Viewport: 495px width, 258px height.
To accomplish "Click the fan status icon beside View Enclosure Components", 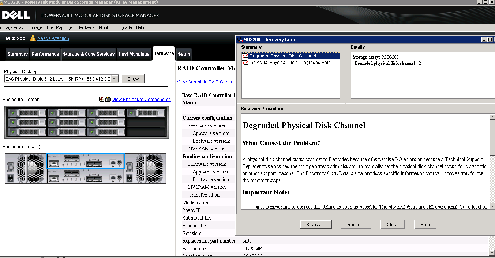I will tap(102, 99).
